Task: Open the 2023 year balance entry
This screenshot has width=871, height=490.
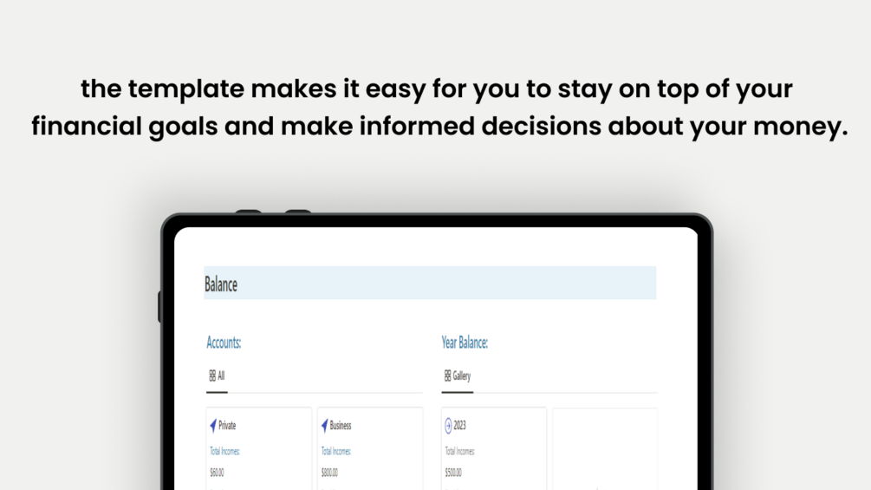Action: point(460,426)
